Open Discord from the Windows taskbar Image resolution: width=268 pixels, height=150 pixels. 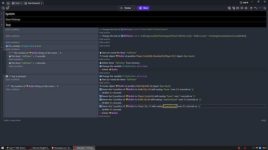(39, 148)
